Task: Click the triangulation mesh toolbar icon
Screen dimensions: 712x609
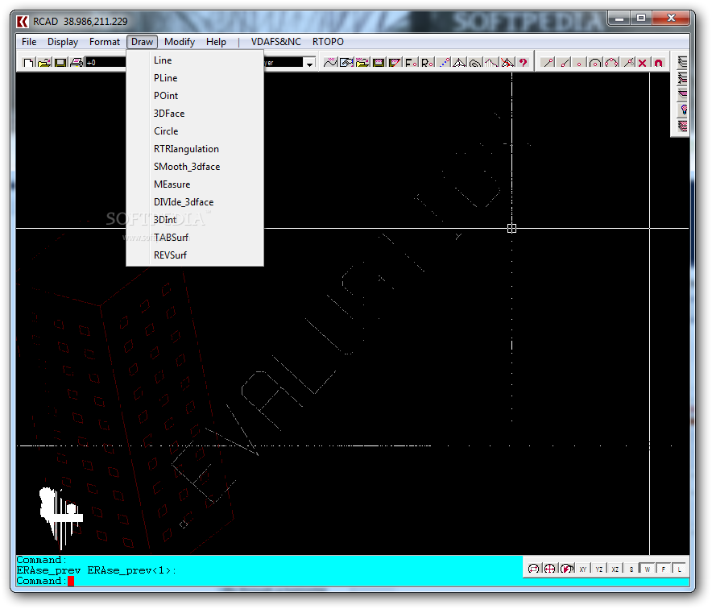Action: click(x=459, y=63)
